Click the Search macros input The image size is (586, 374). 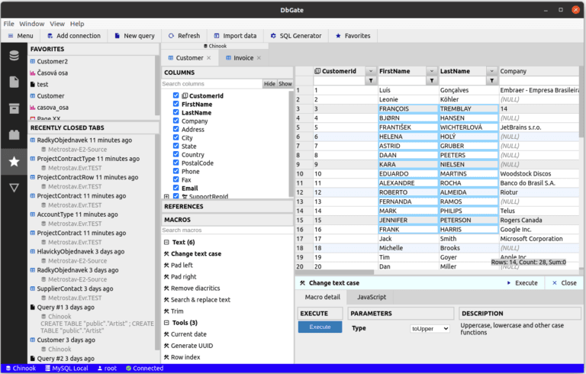[x=227, y=230]
